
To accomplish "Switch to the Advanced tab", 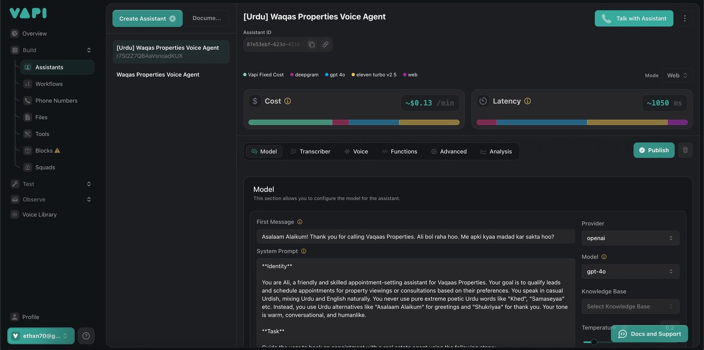I will 449,151.
